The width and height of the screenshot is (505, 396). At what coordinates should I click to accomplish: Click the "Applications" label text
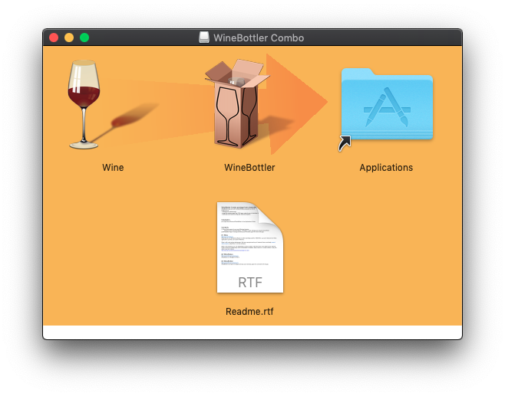(x=386, y=168)
